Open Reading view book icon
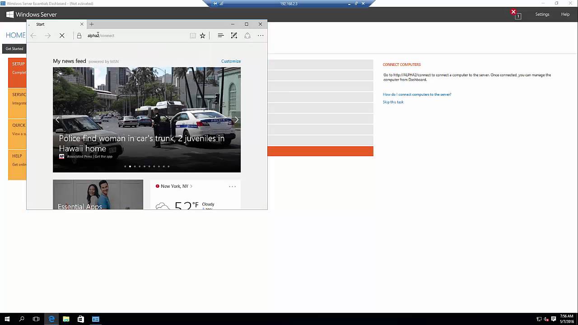 click(193, 36)
